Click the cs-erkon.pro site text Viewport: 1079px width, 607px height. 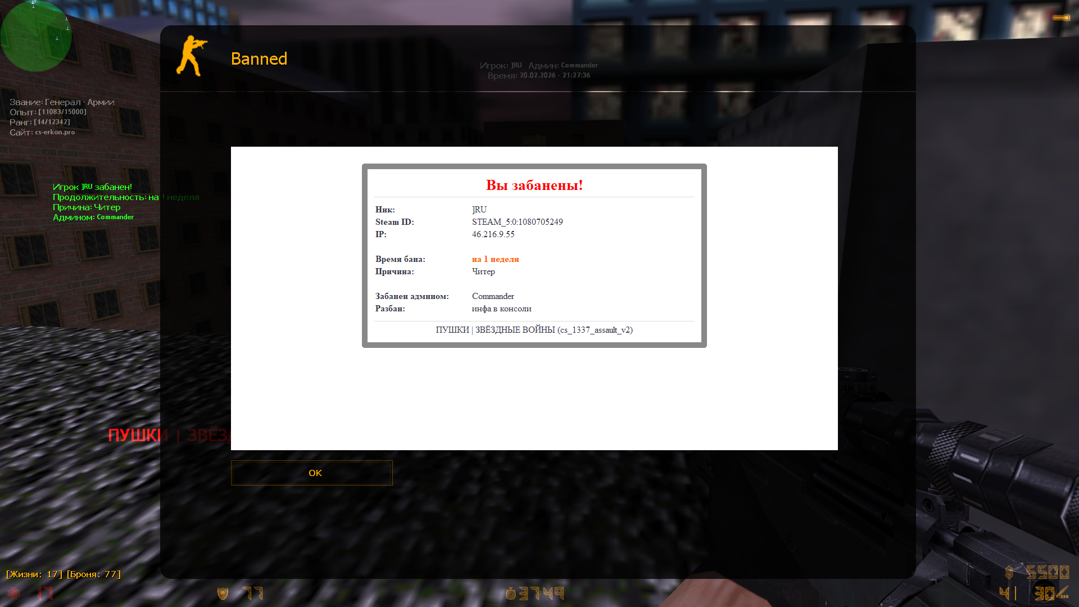[55, 132]
